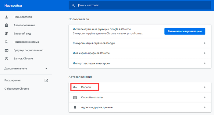Click the clipboard icon for Автозаполнение

click(6, 25)
